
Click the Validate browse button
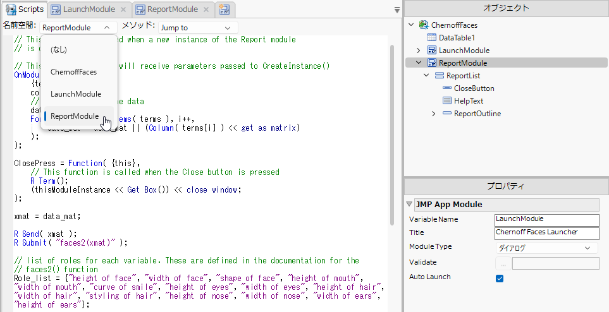[x=503, y=264]
